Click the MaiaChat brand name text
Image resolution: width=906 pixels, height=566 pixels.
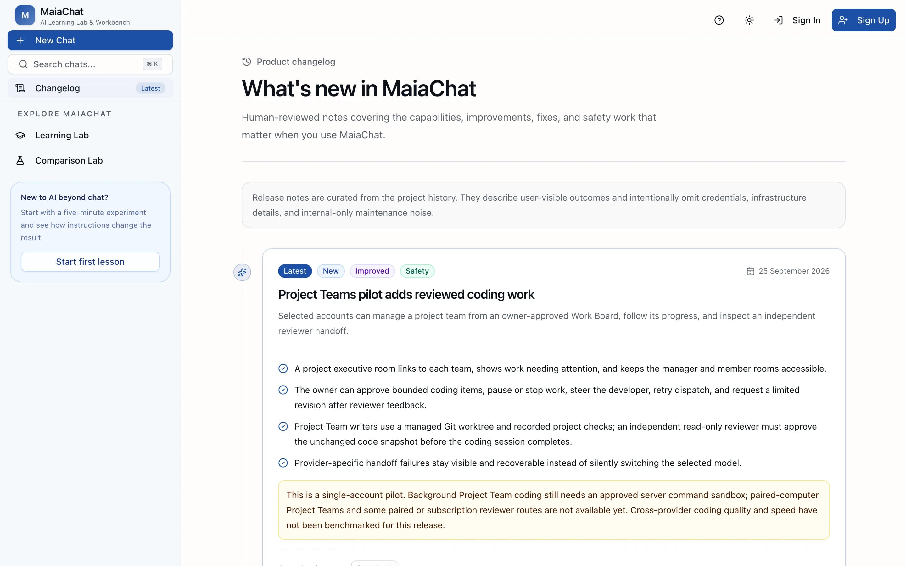click(x=62, y=12)
